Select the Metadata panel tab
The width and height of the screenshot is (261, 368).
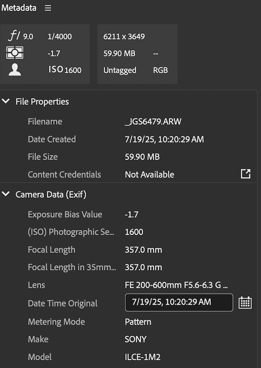tap(19, 8)
